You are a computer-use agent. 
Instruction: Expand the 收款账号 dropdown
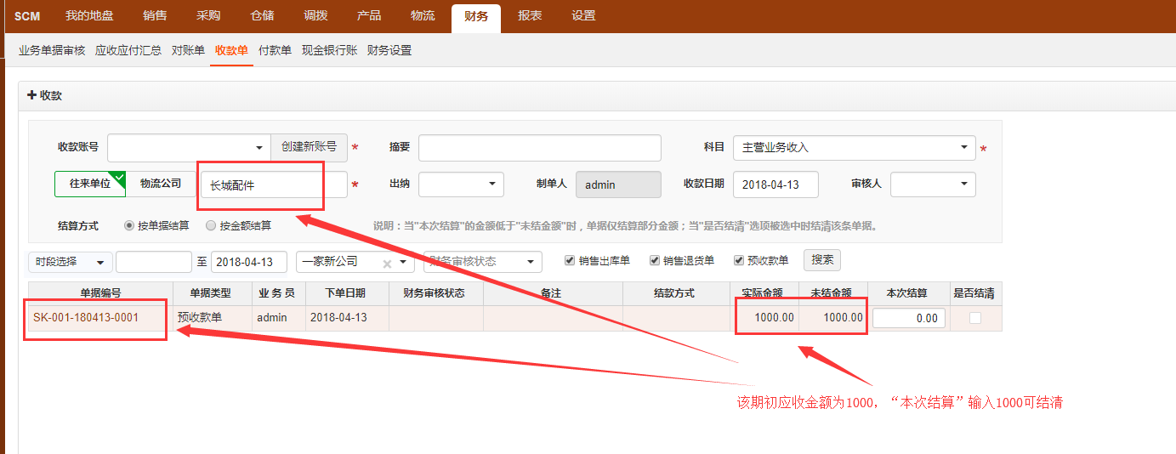[x=189, y=147]
